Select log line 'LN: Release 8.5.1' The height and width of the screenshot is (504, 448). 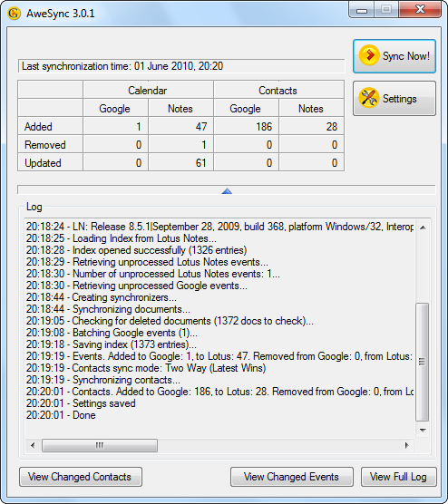[220, 227]
